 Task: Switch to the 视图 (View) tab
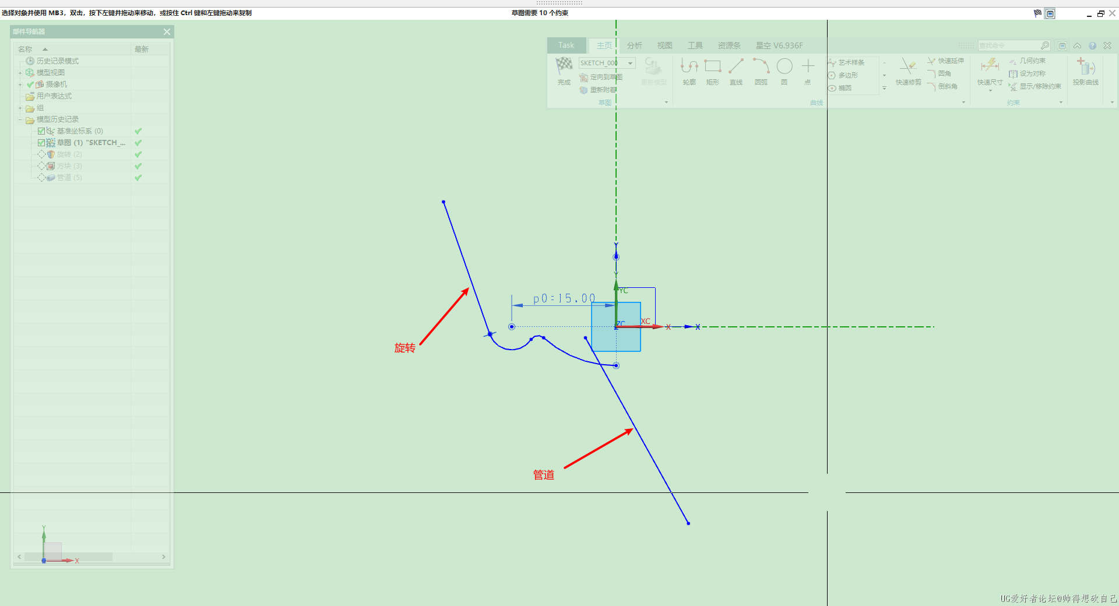pos(664,45)
